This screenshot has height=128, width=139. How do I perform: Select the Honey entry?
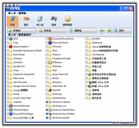coord(16,94)
